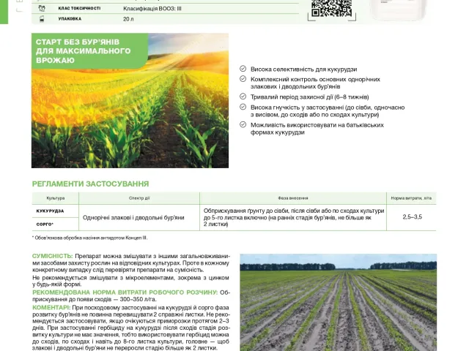Click the '2,5–3,5' rate cell
This screenshot has height=351, width=469.
pyautogui.click(x=412, y=217)
